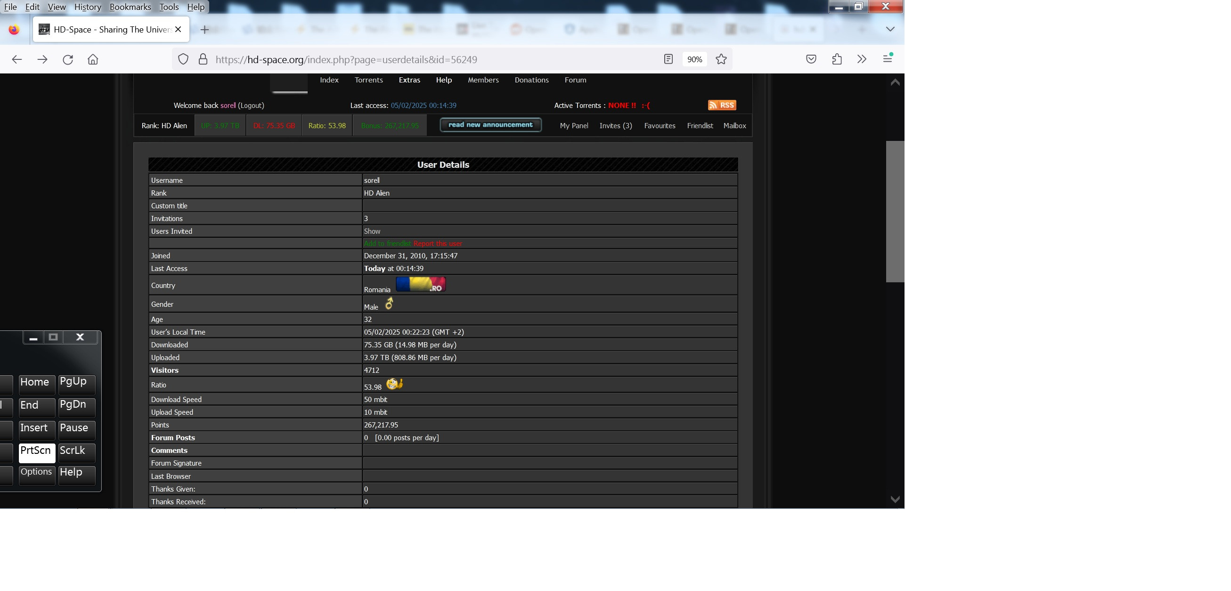Screen dimensions: 1231x591
Task: Click the orange RSS feed icon
Action: 722,105
